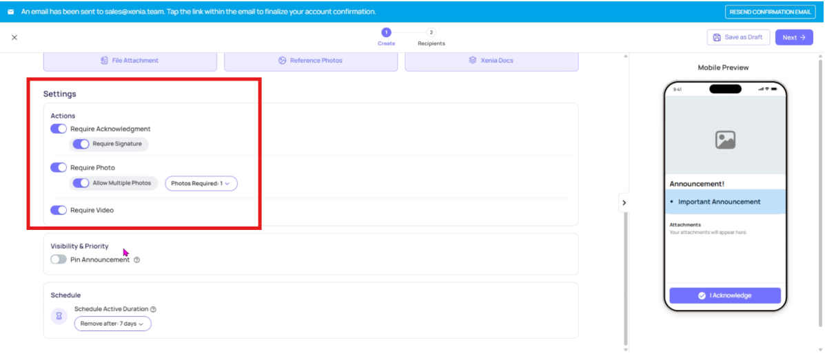Screen dimensions: 825x358
Task: Expand the Remove after 7 days dropdown
Action: 112,324
